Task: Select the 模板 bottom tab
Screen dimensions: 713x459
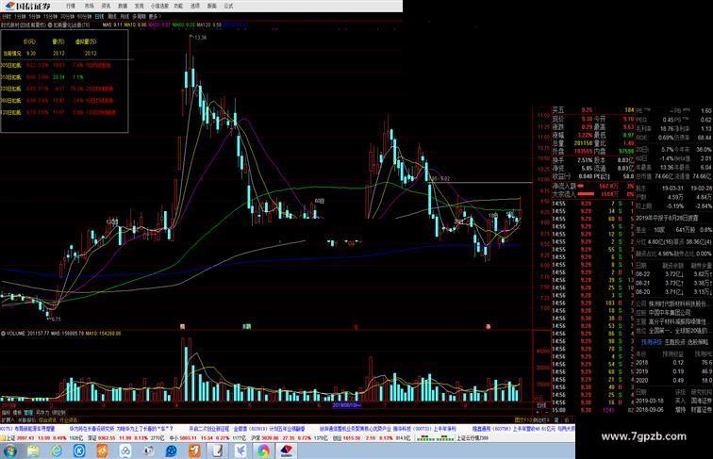Action: (17, 413)
